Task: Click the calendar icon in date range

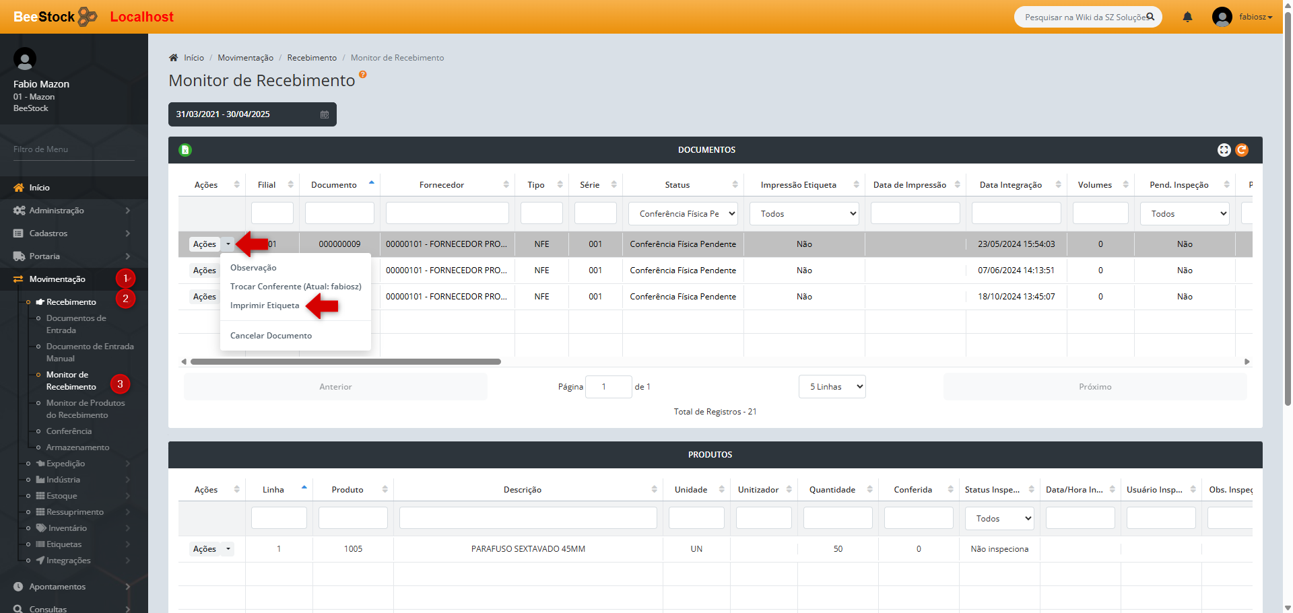Action: tap(325, 114)
